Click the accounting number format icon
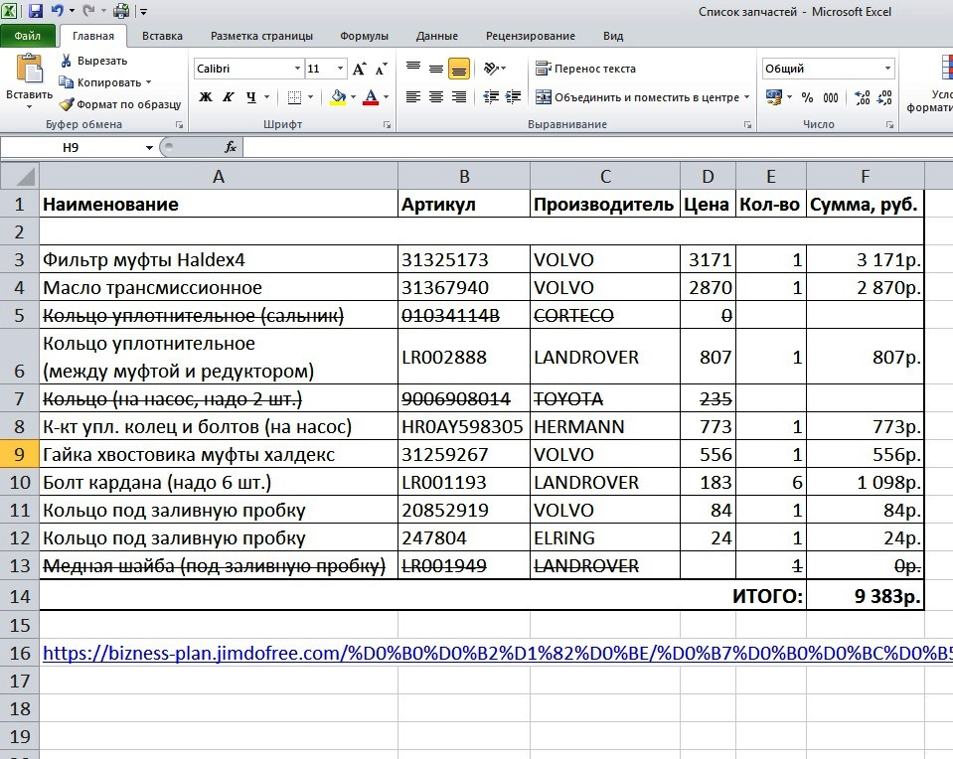 [774, 97]
